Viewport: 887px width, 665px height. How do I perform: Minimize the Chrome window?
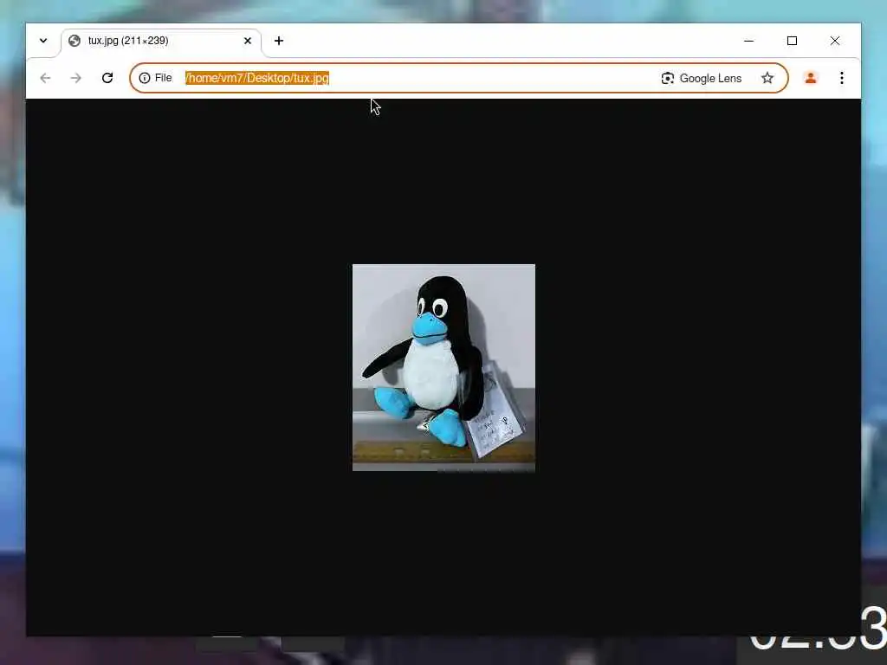click(748, 41)
